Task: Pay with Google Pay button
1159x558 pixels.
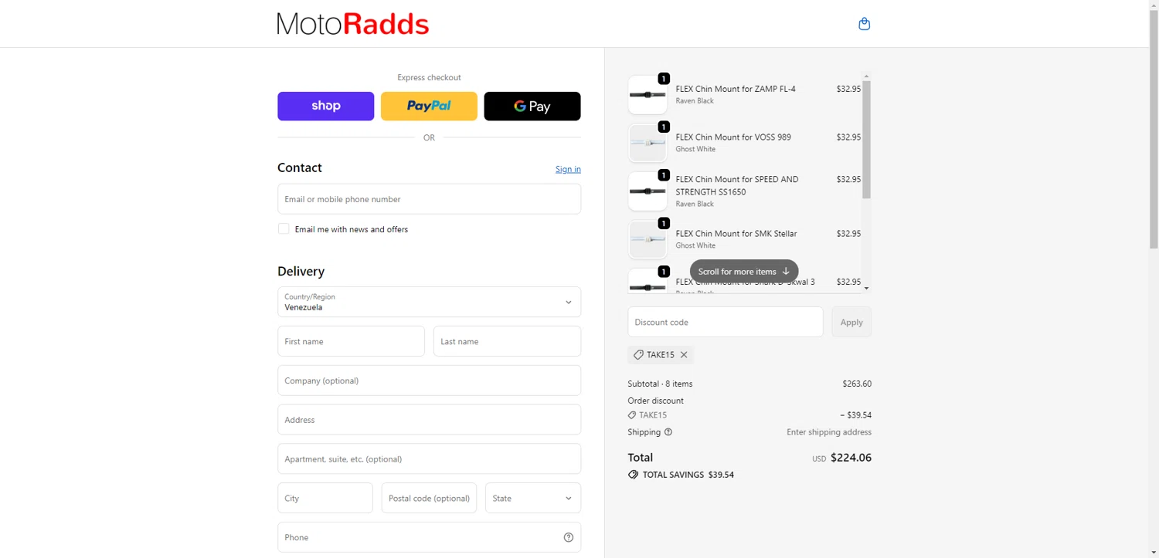Action: 532,107
